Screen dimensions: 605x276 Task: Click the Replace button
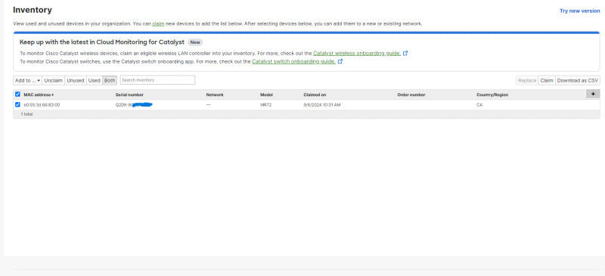pyautogui.click(x=527, y=80)
